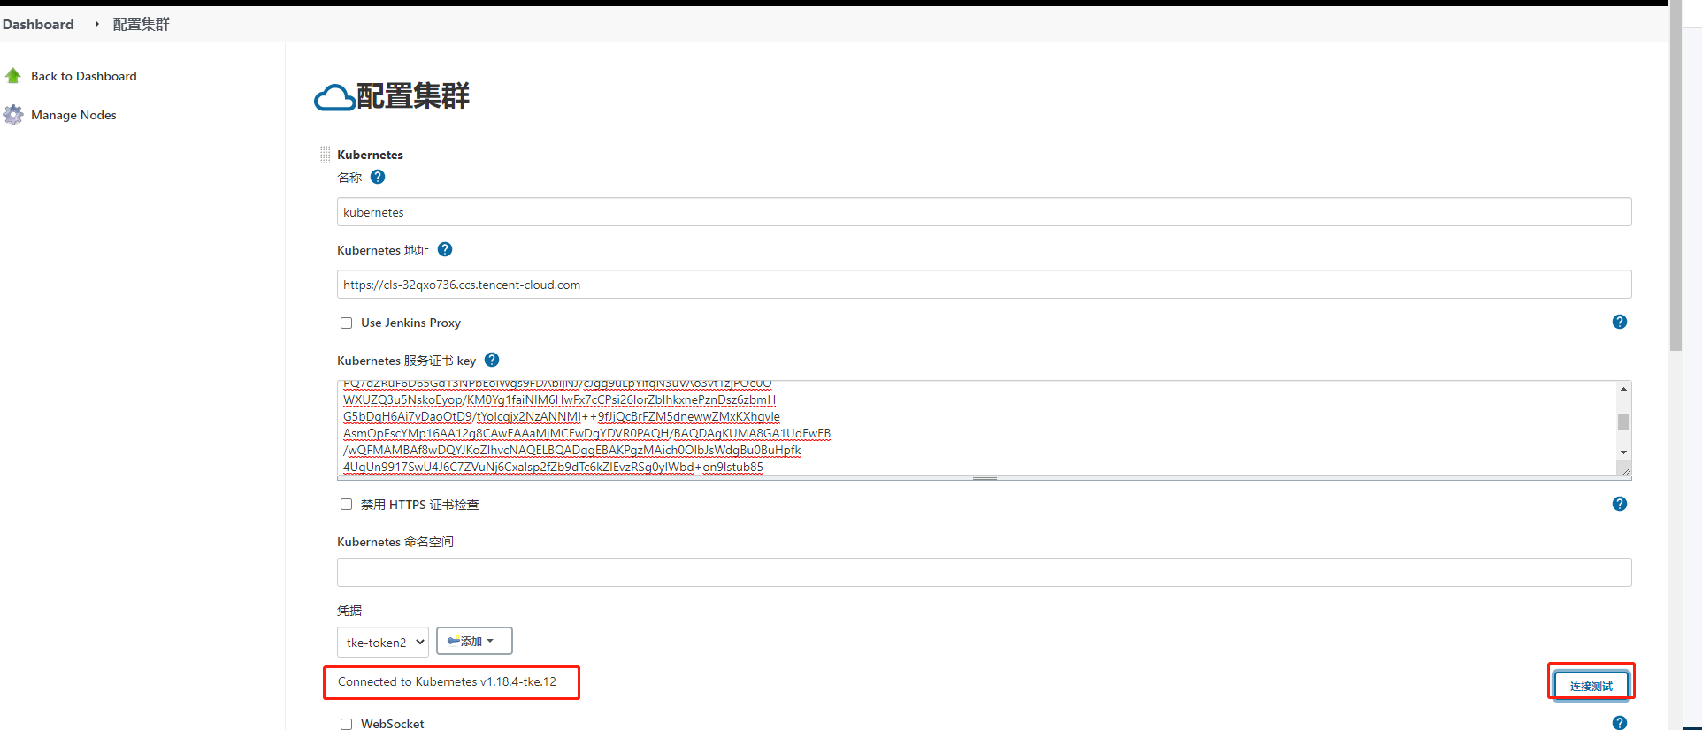Image resolution: width=1702 pixels, height=730 pixels.
Task: Open the tke-token2 credentials dropdown
Action: click(x=383, y=643)
